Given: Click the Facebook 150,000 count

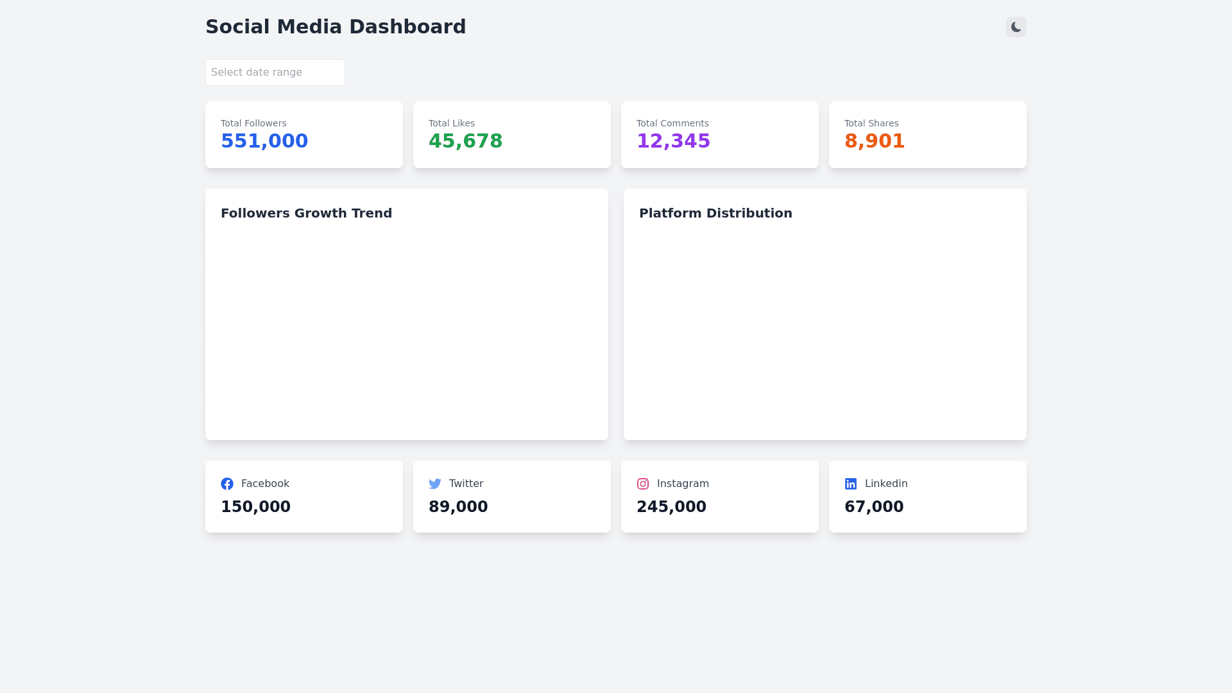Looking at the screenshot, I should coord(255,507).
